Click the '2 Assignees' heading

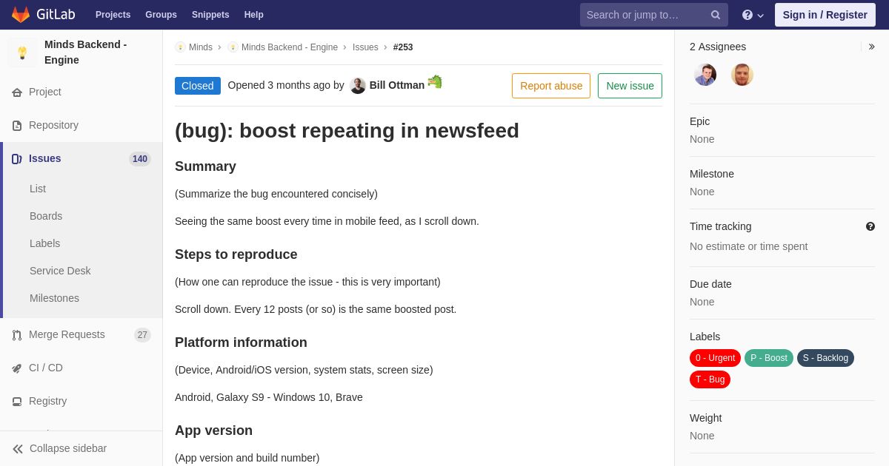click(718, 47)
